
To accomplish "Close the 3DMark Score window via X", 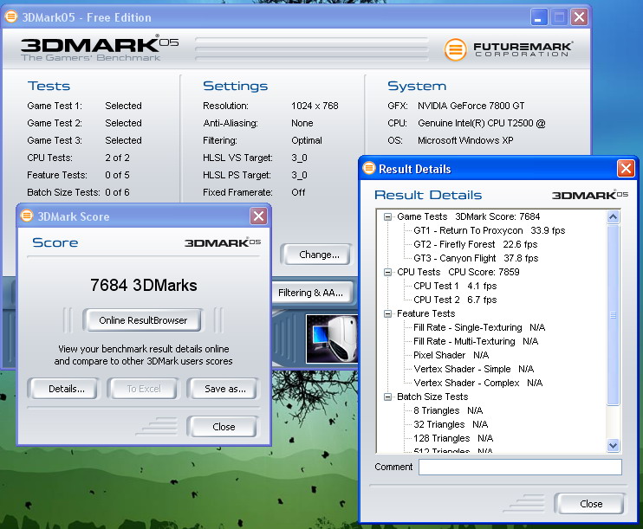I will [259, 216].
